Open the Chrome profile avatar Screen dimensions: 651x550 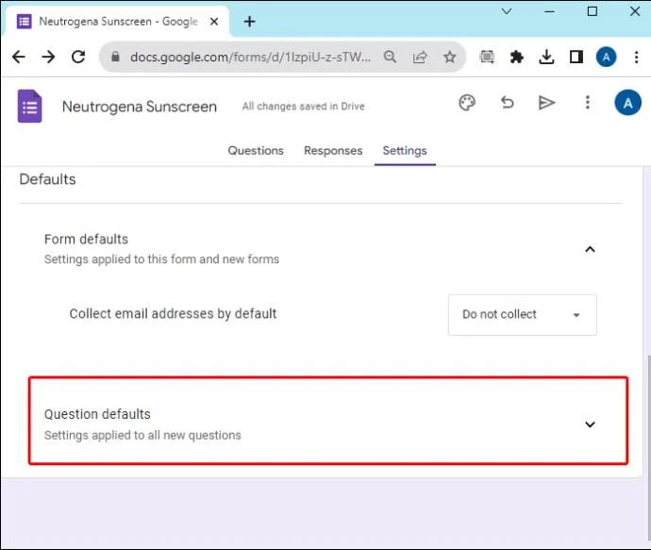pyautogui.click(x=606, y=57)
